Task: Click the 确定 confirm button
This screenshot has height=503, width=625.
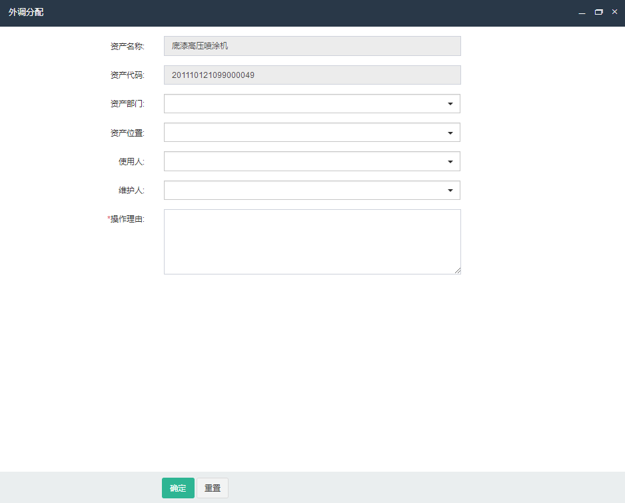Action: 178,488
